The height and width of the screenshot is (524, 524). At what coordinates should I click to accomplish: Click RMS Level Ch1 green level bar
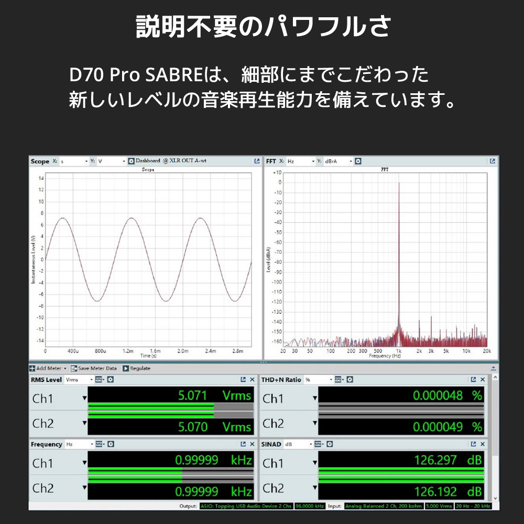(x=151, y=406)
